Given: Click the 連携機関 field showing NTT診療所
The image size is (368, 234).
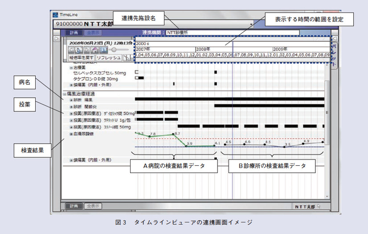Looking at the screenshot, I should click(x=233, y=33).
